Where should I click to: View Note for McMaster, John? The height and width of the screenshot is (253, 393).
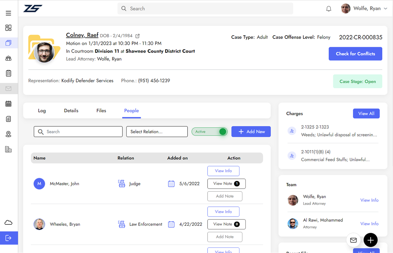tap(226, 184)
